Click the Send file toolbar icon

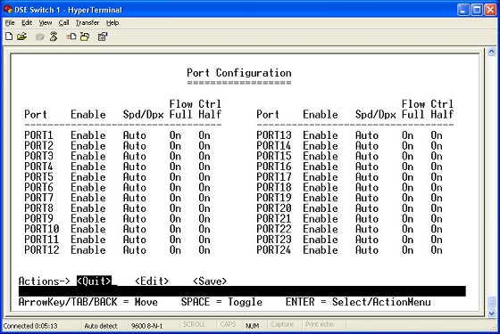point(71,37)
